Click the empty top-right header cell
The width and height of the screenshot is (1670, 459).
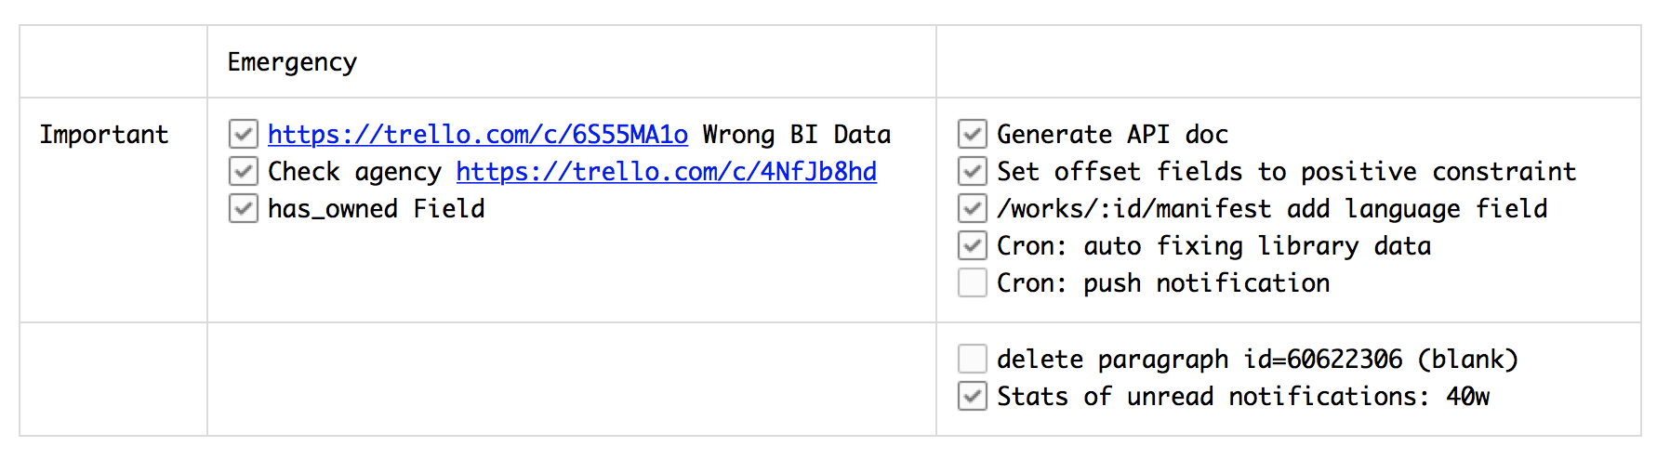tap(1289, 61)
